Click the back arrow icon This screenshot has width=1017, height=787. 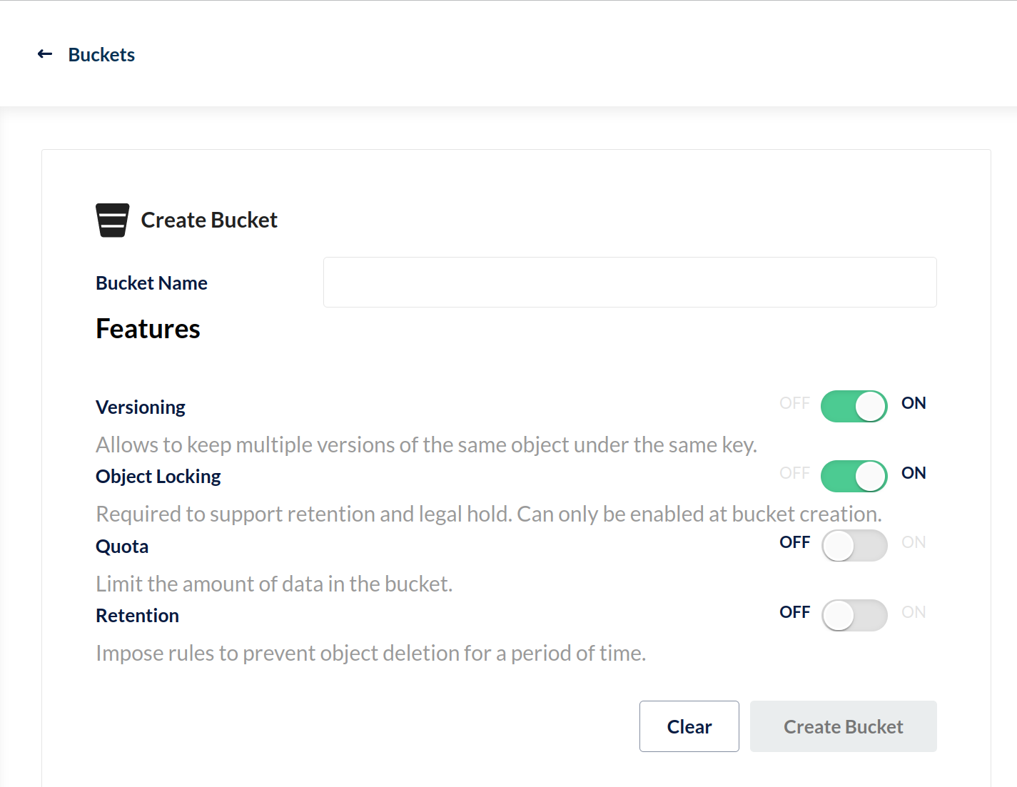[x=45, y=54]
